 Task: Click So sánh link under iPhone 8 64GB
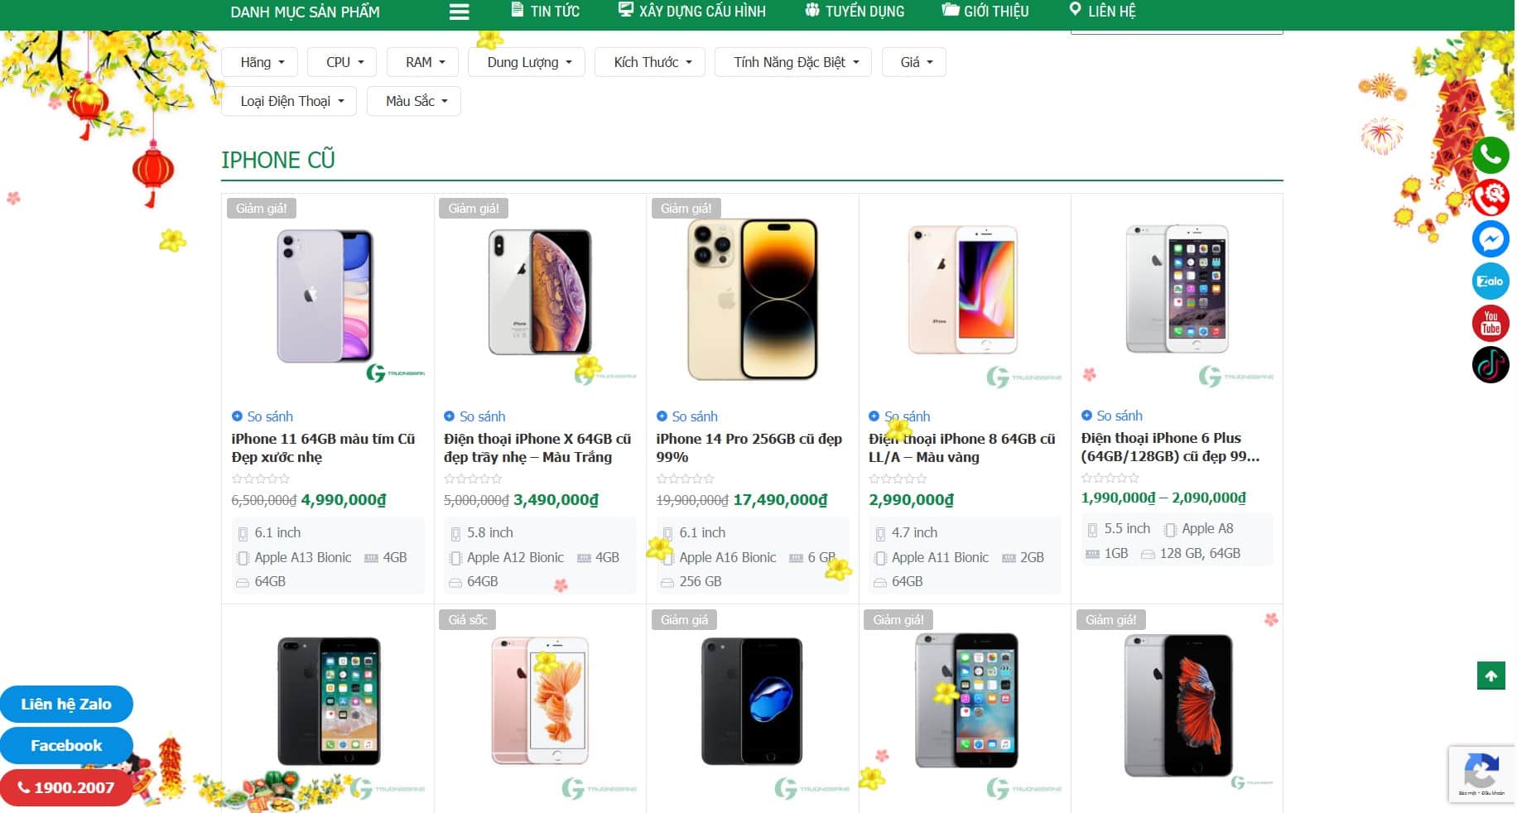click(x=907, y=416)
